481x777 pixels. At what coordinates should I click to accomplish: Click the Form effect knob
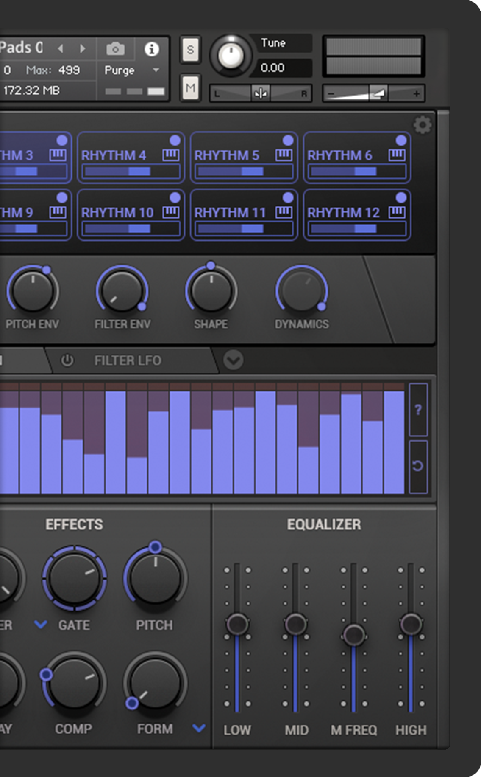[155, 684]
